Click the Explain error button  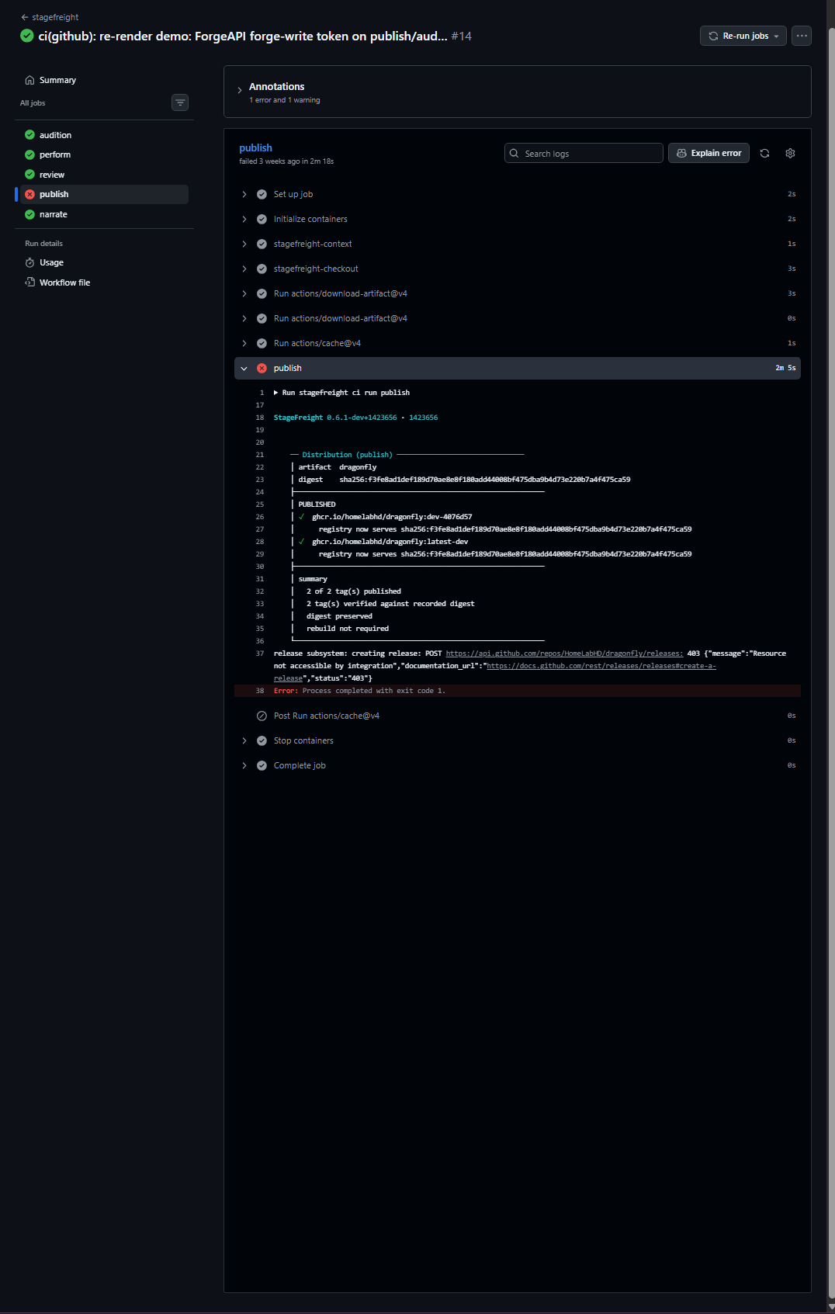(x=709, y=153)
